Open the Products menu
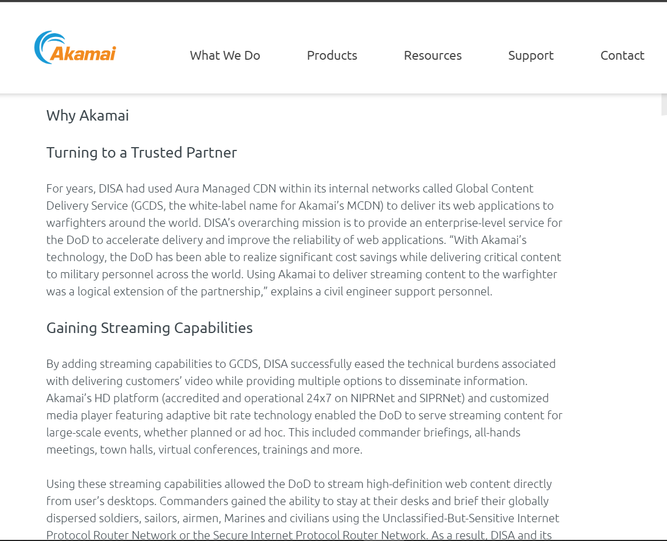The height and width of the screenshot is (541, 667). pyautogui.click(x=332, y=55)
